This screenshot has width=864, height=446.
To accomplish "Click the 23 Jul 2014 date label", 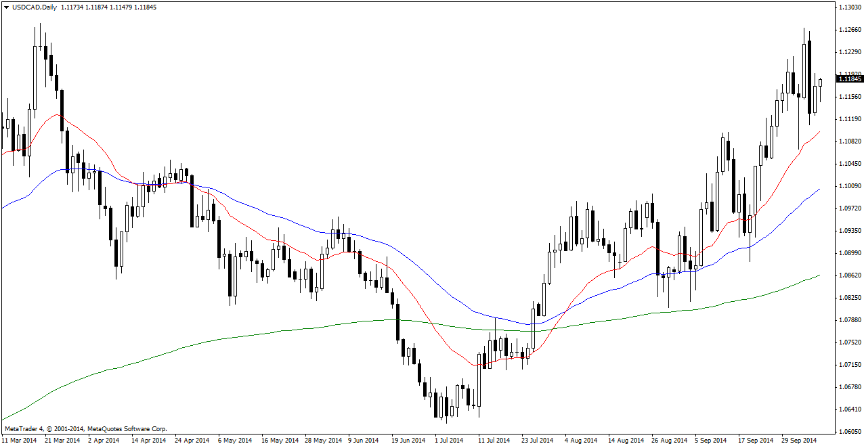I will coord(538,440).
